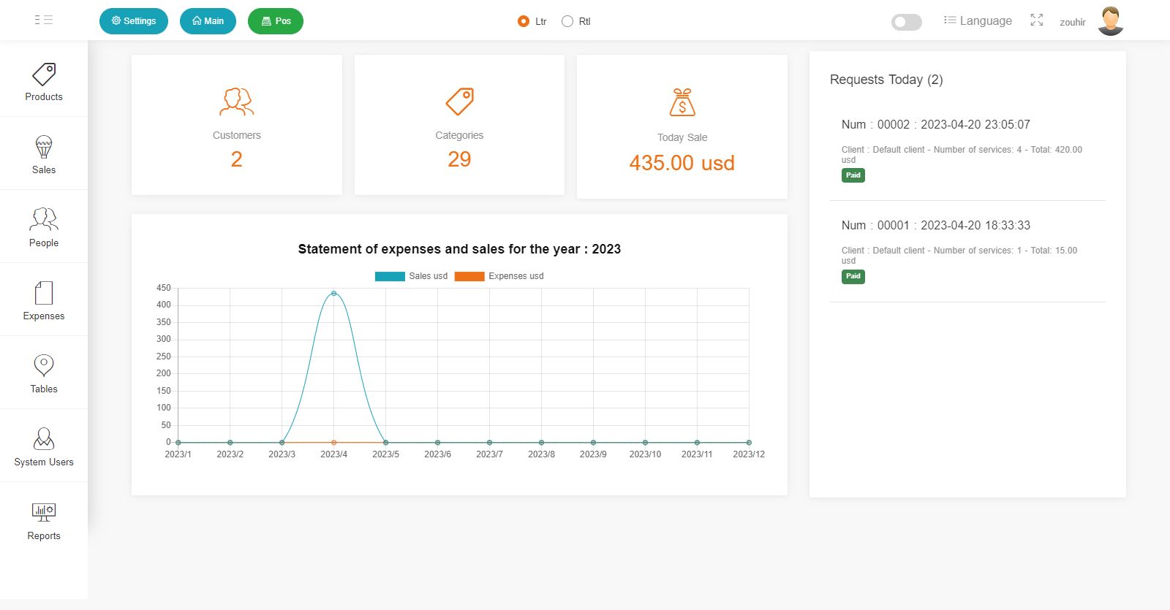Enter fullscreen mode with the expand icon
The width and height of the screenshot is (1170, 610).
pos(1036,20)
